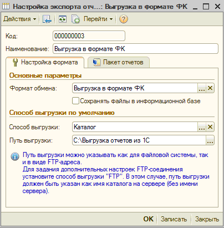
Task: Expand the Перейти dropdown menu
Action: (98, 19)
